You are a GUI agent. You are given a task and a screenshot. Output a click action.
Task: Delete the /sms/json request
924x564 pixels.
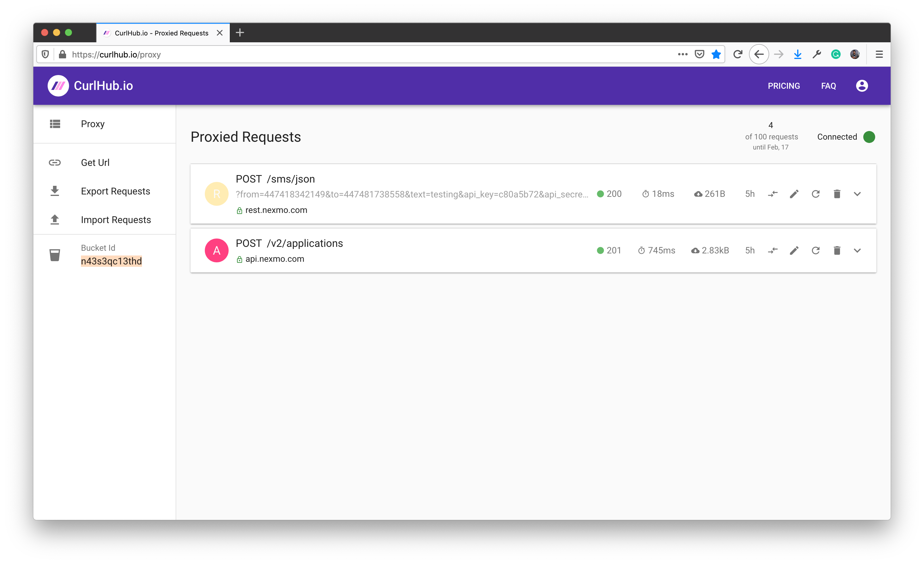(x=837, y=194)
